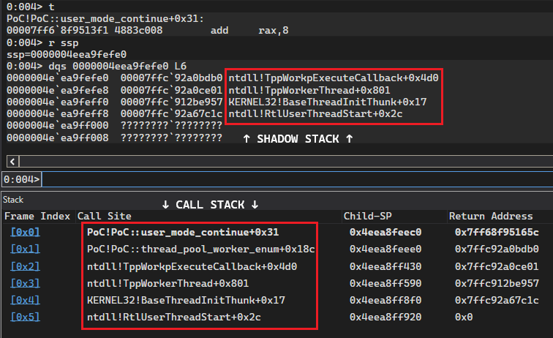Image resolution: width=553 pixels, height=338 pixels.
Task: Click return address 0x7ffc92a0ce01
Action: tap(497, 266)
